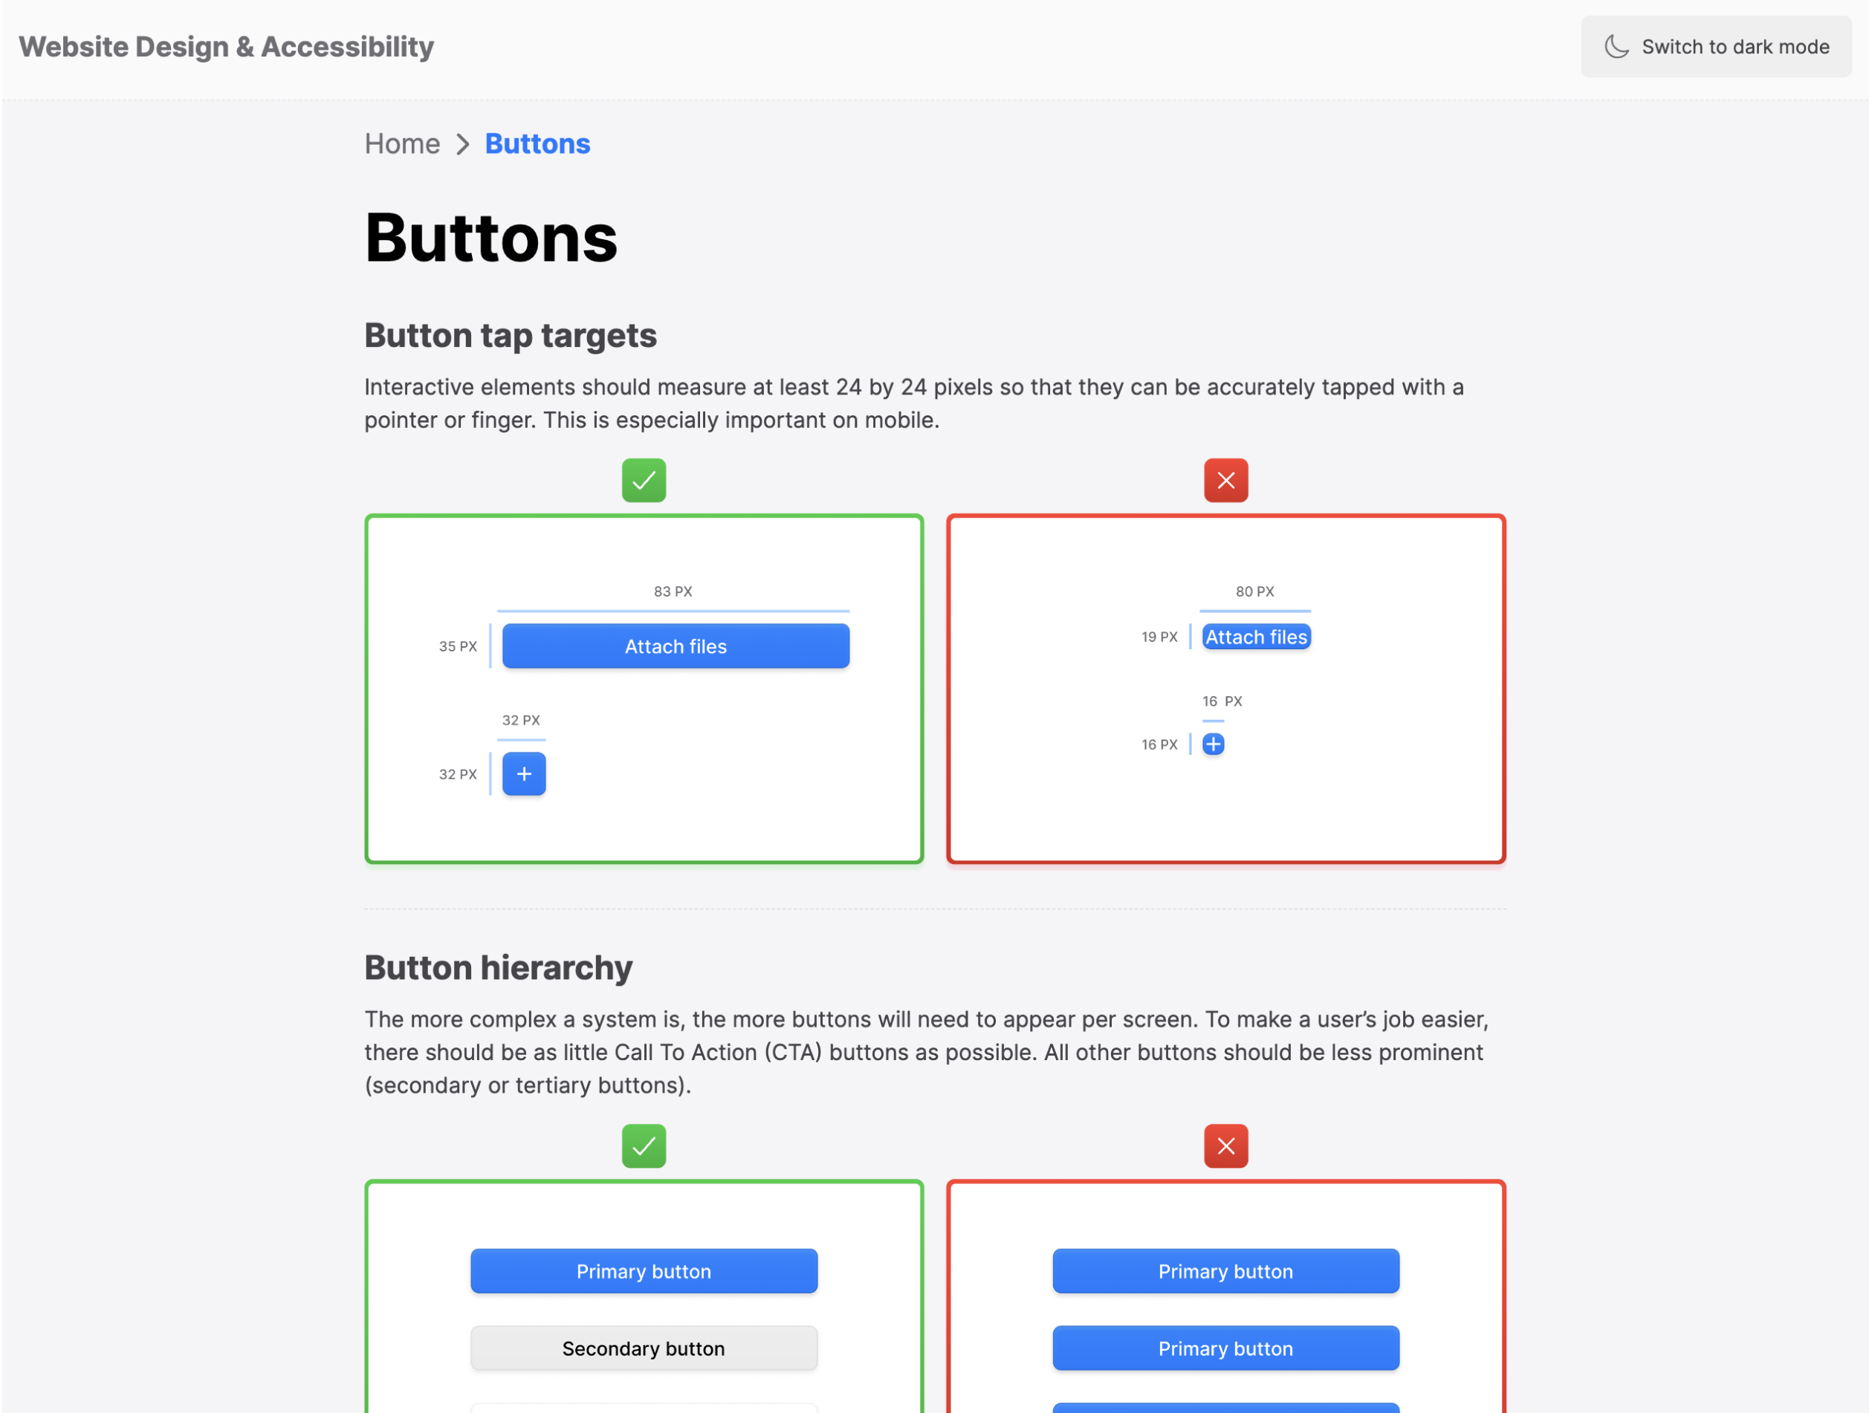This screenshot has width=1869, height=1413.
Task: Collapse the Buttons page heading area
Action: click(x=491, y=239)
